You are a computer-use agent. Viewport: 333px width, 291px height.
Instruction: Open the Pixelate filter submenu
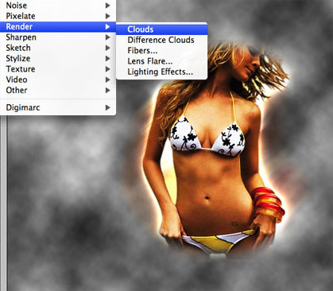pos(58,16)
